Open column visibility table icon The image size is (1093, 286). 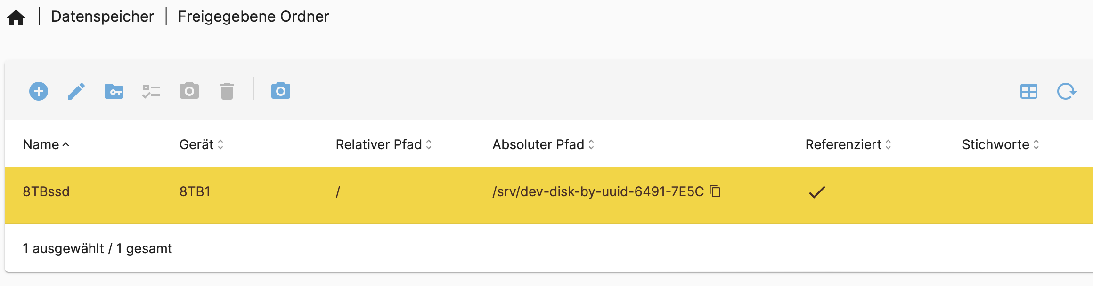coord(1028,91)
